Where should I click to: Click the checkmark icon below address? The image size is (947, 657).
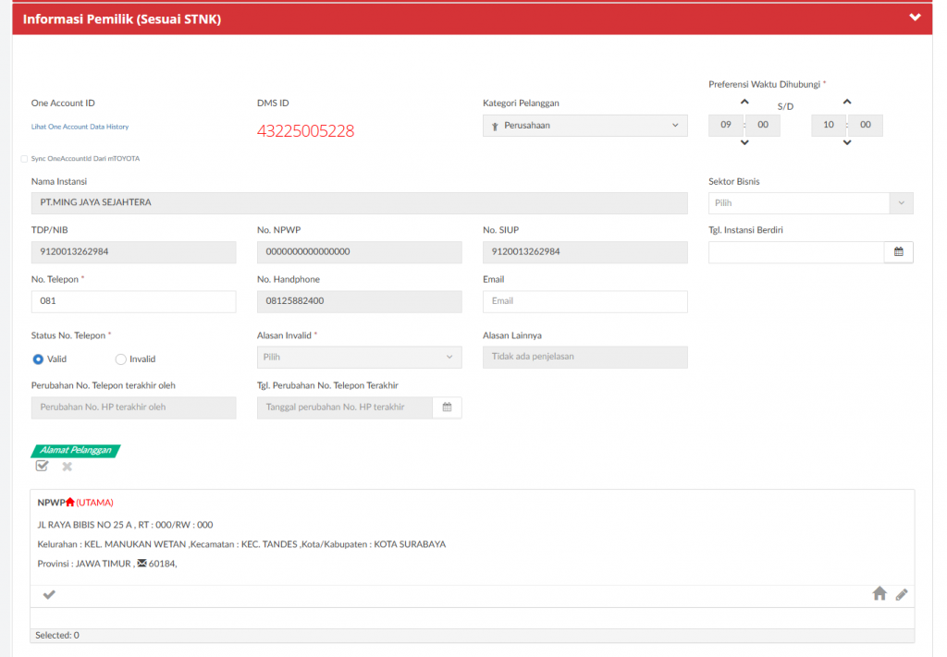pyautogui.click(x=49, y=594)
